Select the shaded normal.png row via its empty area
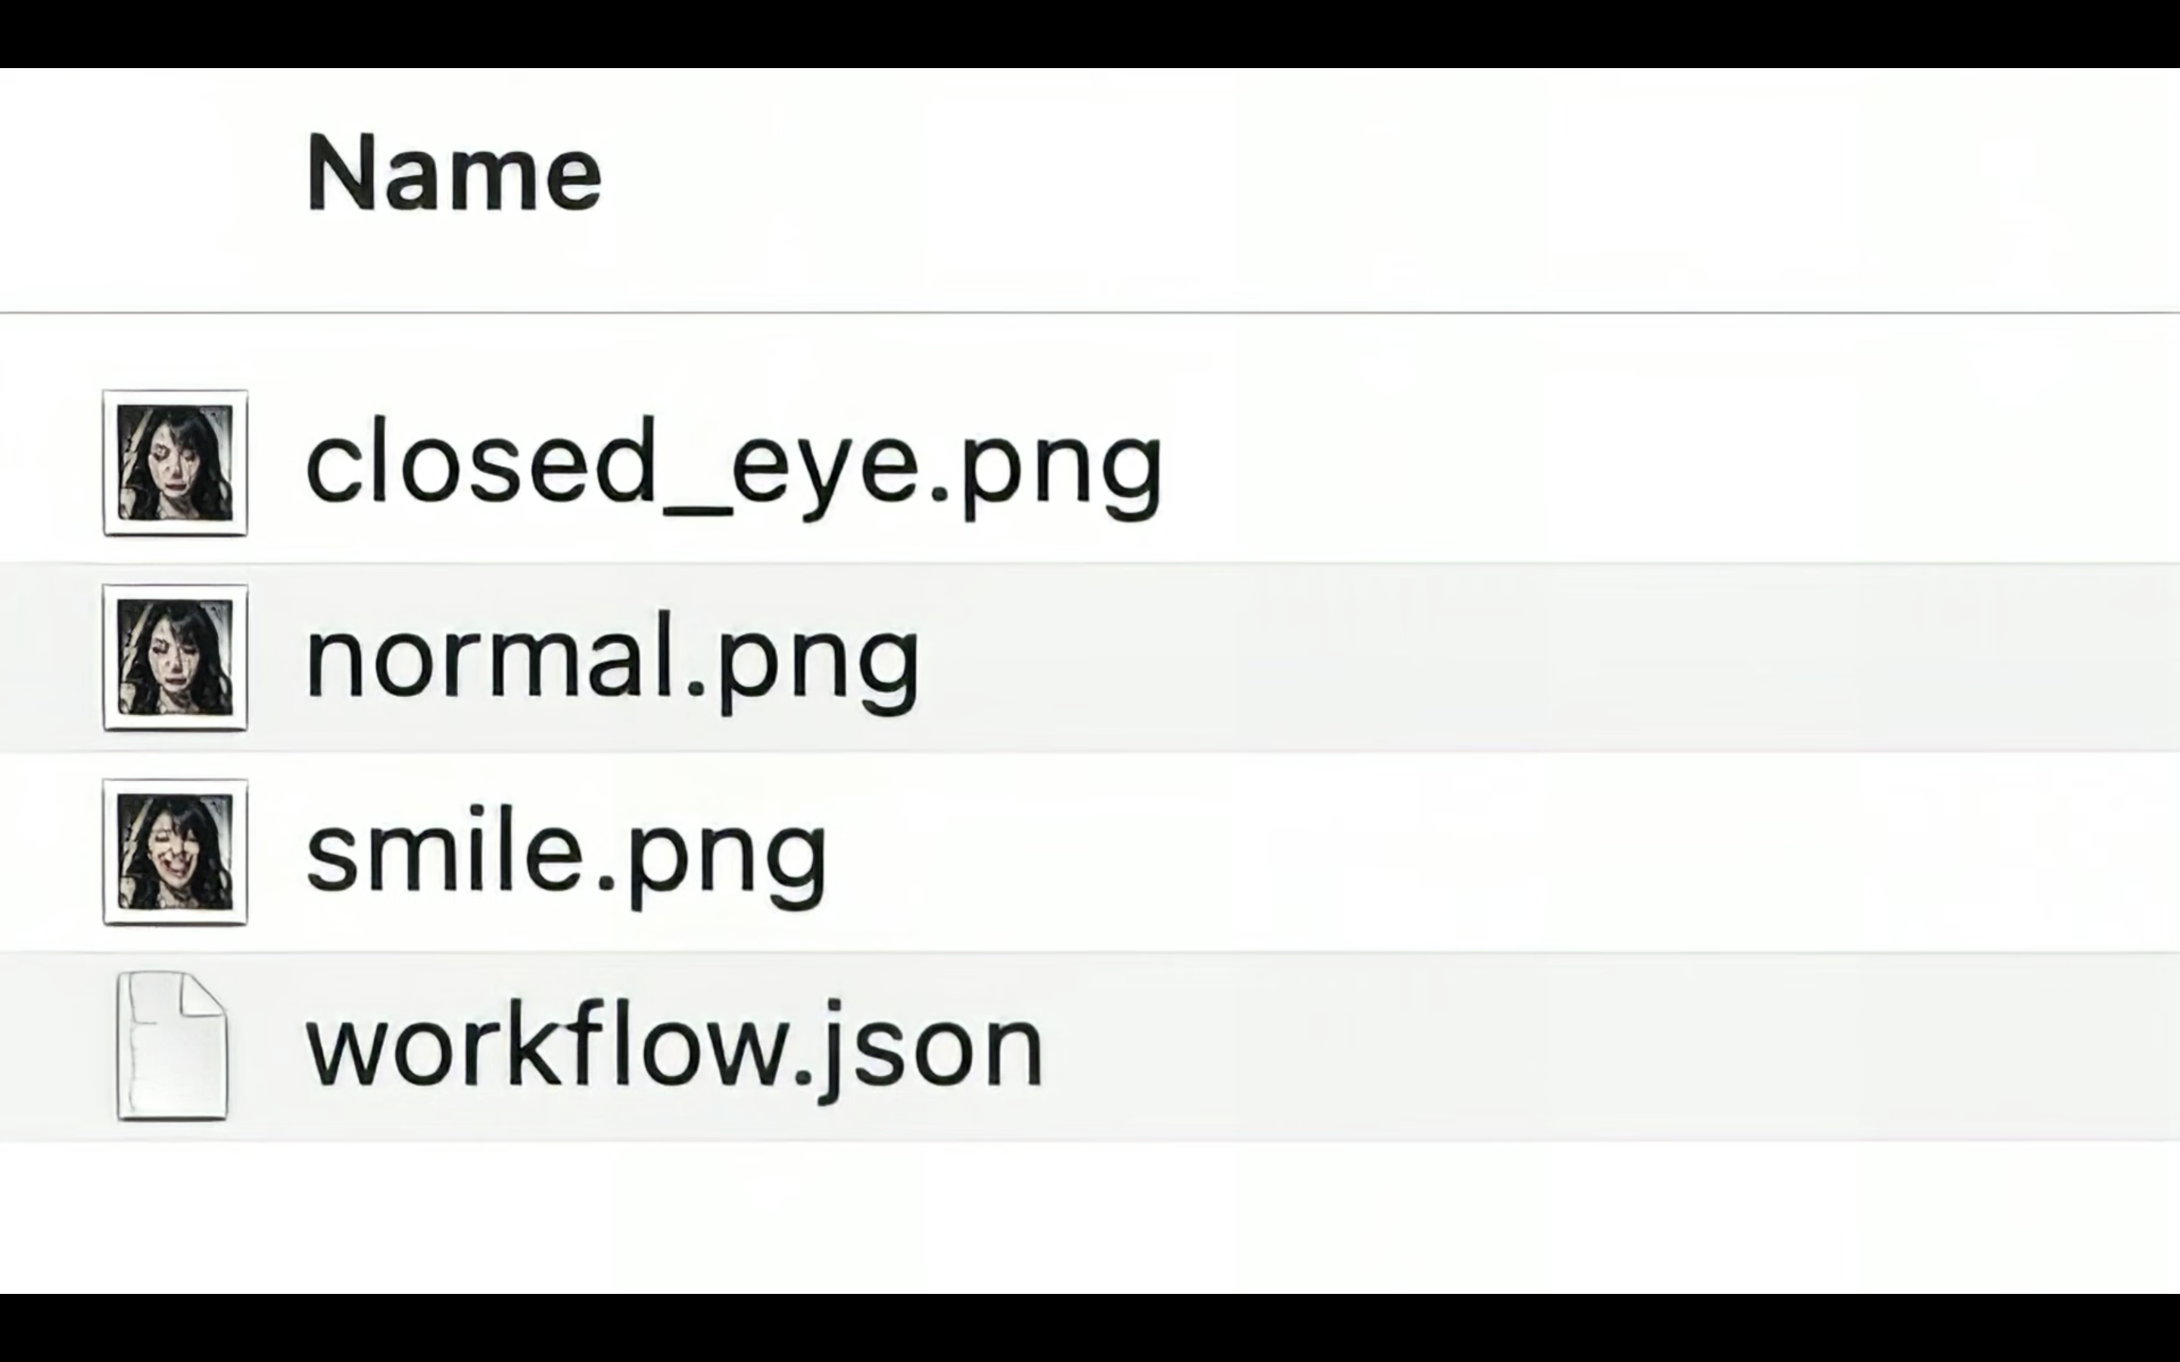 tap(1549, 658)
